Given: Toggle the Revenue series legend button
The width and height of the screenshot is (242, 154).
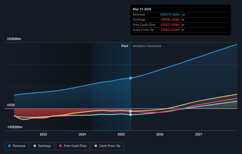Looking at the screenshot, I should (x=17, y=146).
